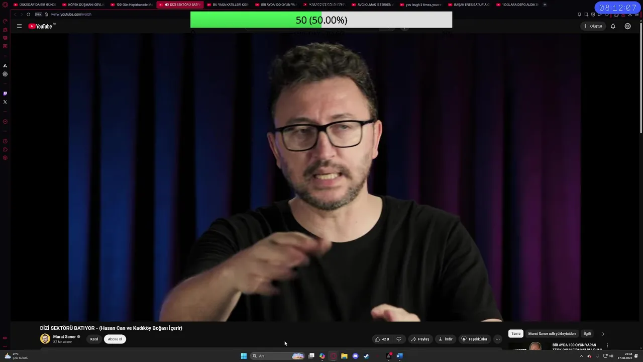Switch to the 100 Gün Hapishanede tab
The width and height of the screenshot is (643, 362).
tap(131, 5)
